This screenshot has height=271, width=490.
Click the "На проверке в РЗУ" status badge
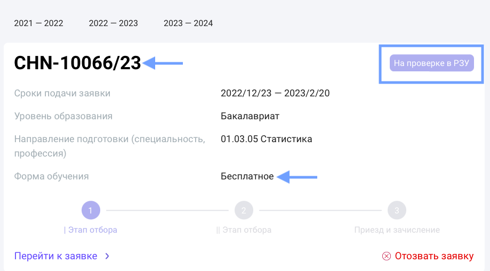(x=431, y=64)
